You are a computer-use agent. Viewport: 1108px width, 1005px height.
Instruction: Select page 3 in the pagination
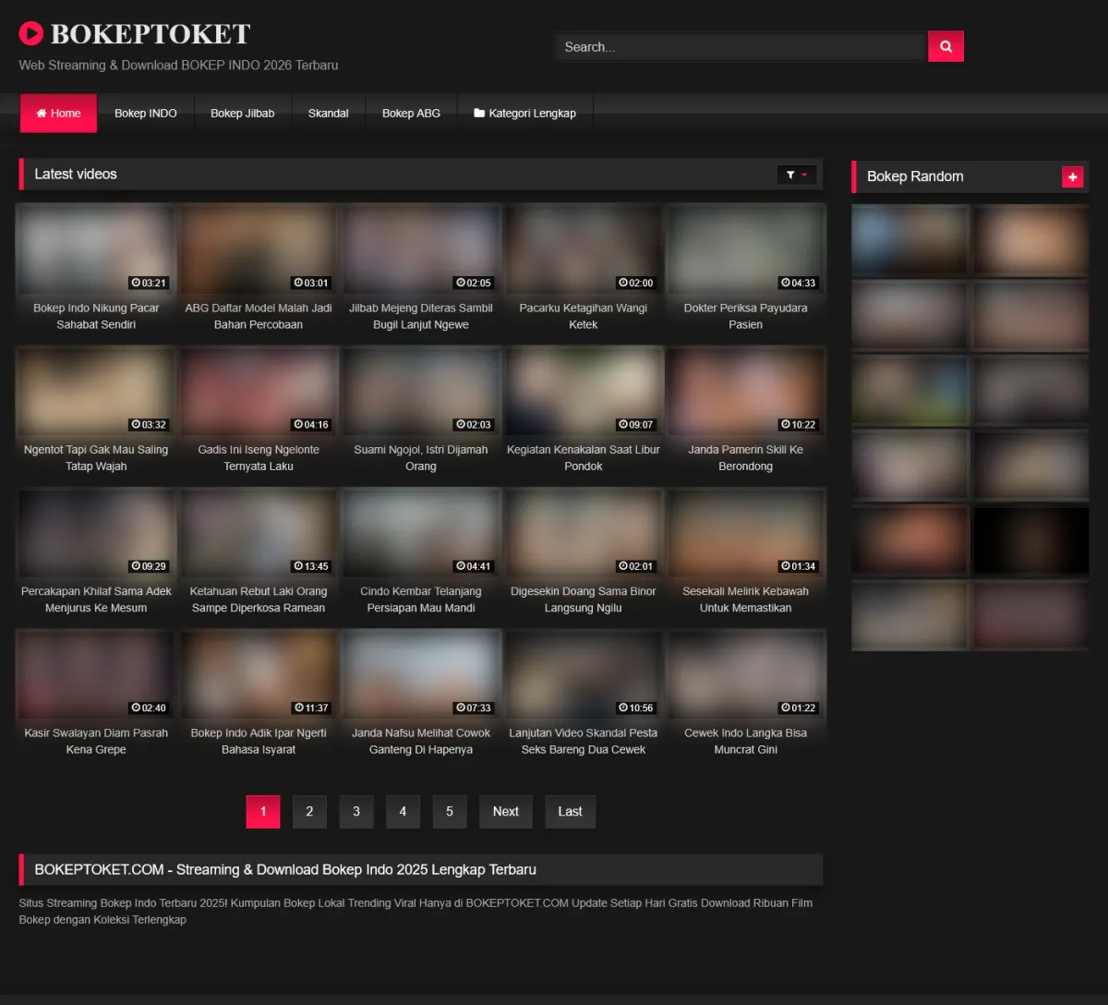click(356, 812)
